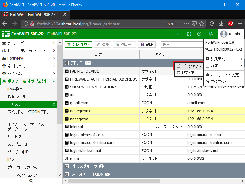245x184 pixels.
Task: Expand the ワイルドカードFQDN group
Action: pyautogui.click(x=67, y=174)
